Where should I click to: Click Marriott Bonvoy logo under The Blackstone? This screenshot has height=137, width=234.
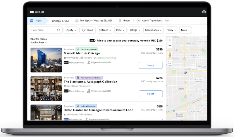click(66, 91)
